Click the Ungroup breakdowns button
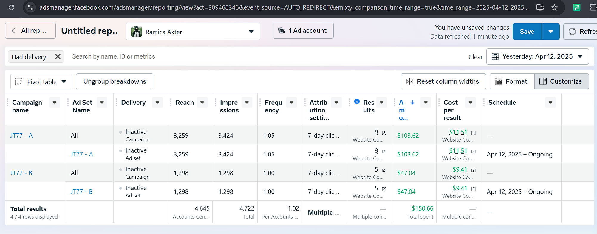The height and width of the screenshot is (234, 597). click(x=115, y=81)
